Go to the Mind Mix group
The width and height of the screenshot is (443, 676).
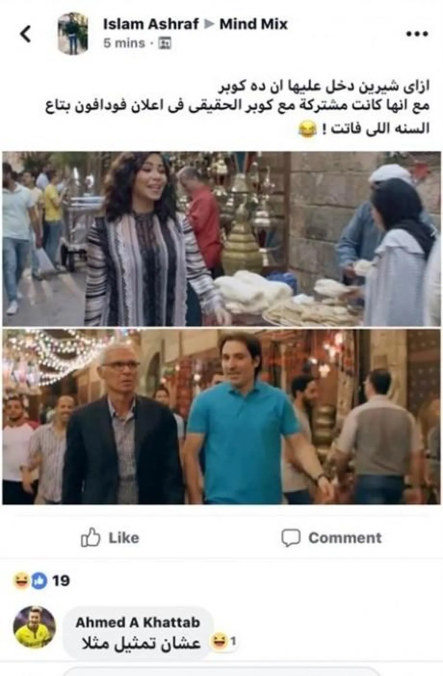253,24
